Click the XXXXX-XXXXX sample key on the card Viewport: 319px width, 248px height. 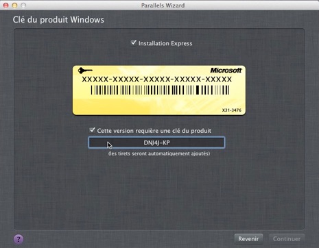(x=157, y=79)
